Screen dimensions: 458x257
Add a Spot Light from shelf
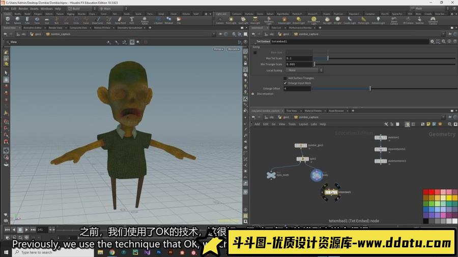point(243,20)
